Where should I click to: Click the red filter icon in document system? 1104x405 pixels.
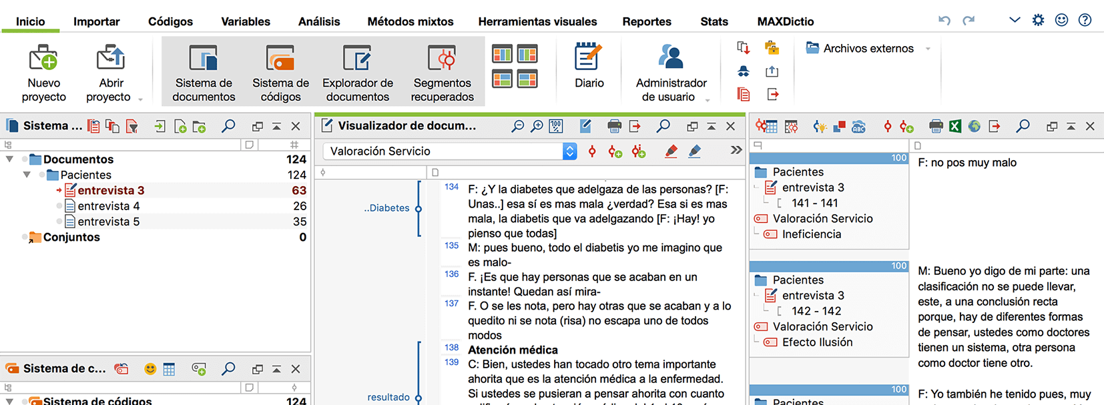click(132, 126)
